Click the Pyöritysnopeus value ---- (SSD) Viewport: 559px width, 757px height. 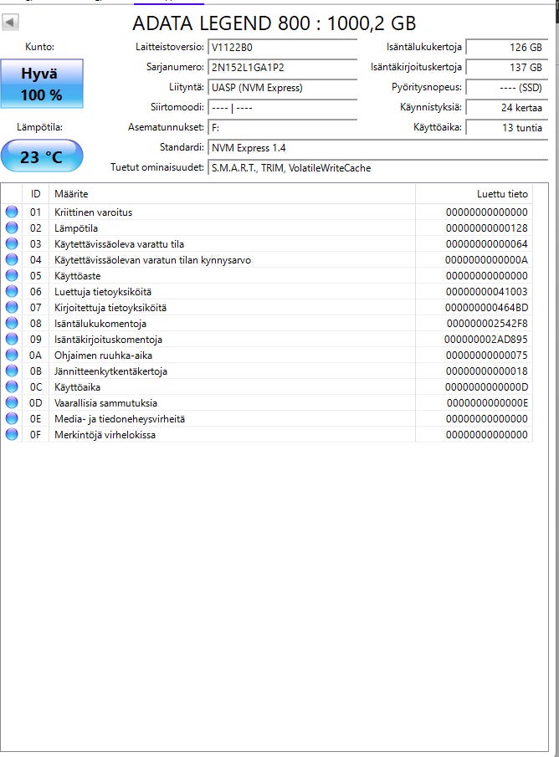pyautogui.click(x=507, y=87)
